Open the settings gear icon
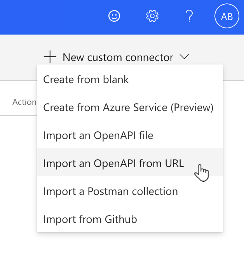Viewport: 244px width, 254px height. [x=152, y=16]
